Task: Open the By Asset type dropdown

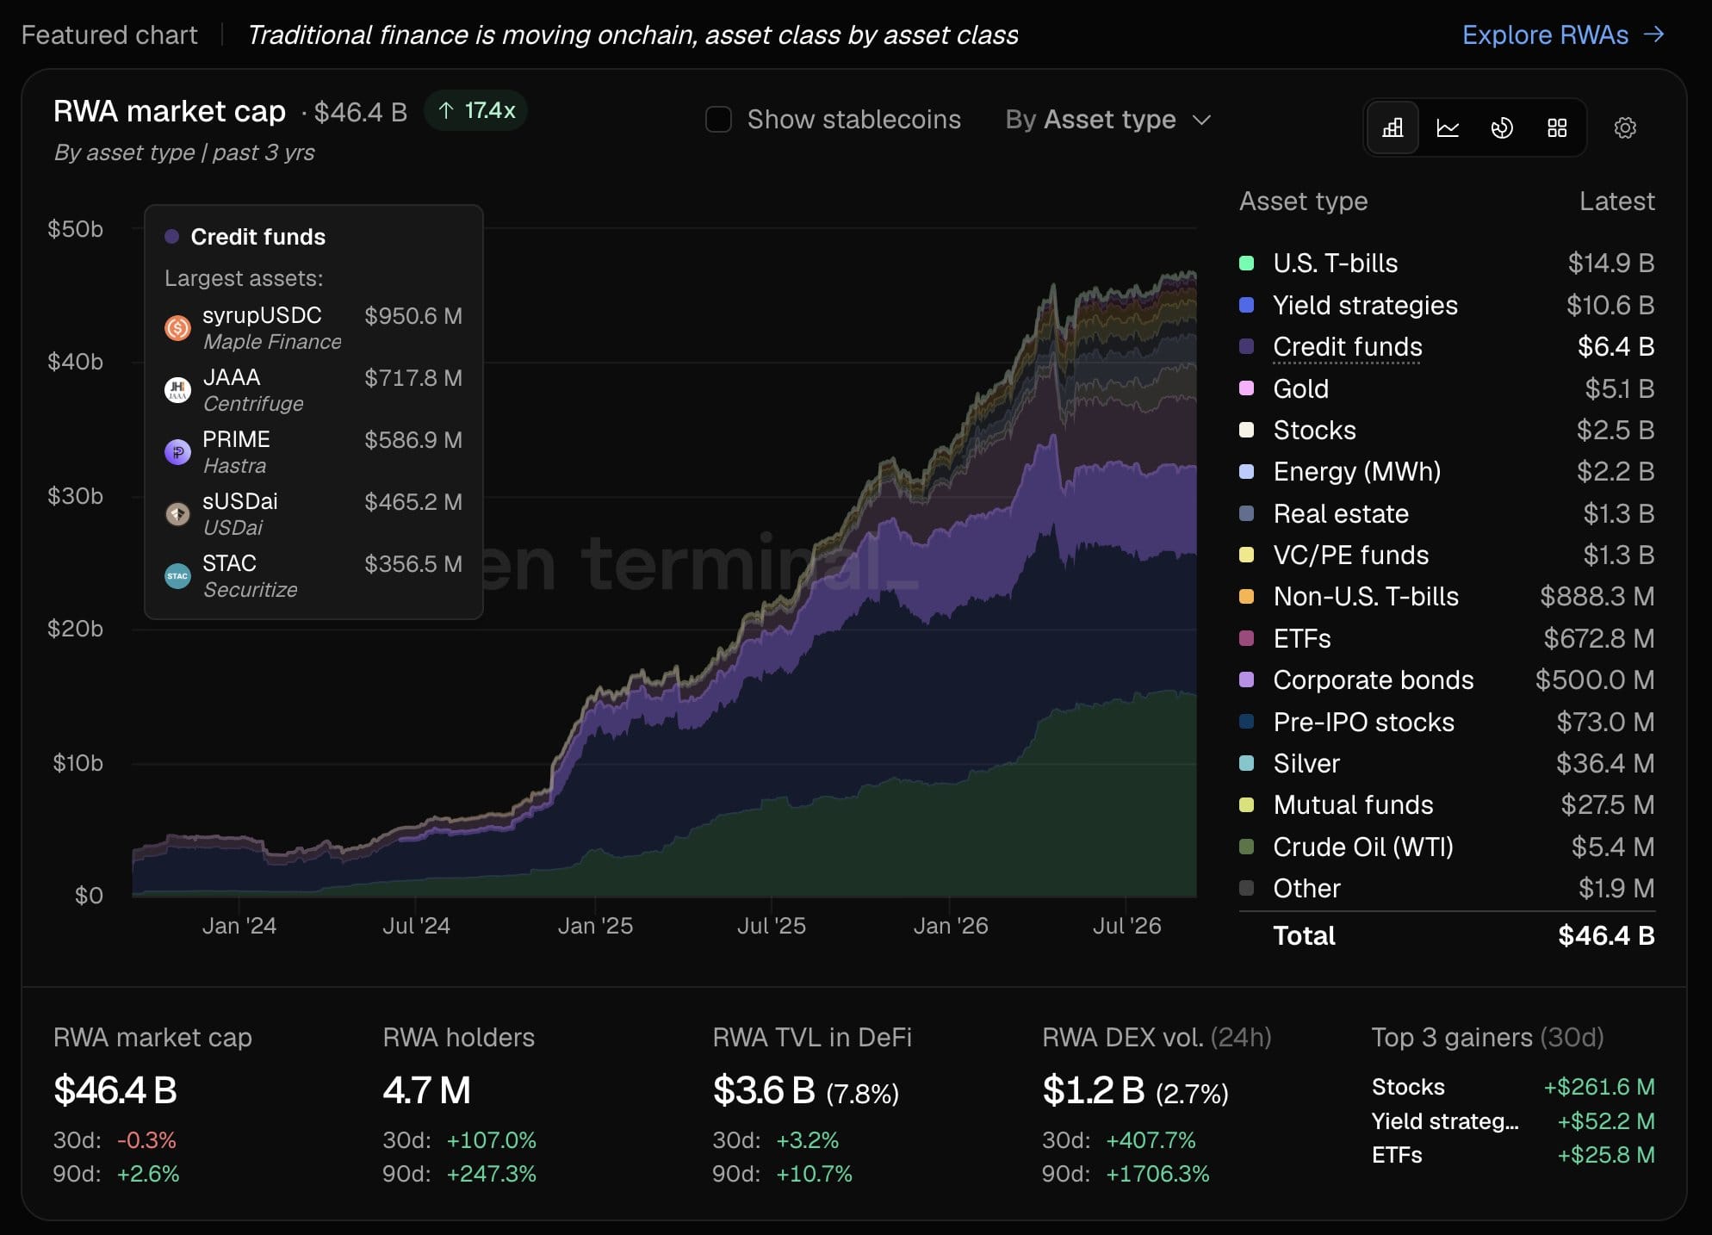Action: pos(1108,120)
